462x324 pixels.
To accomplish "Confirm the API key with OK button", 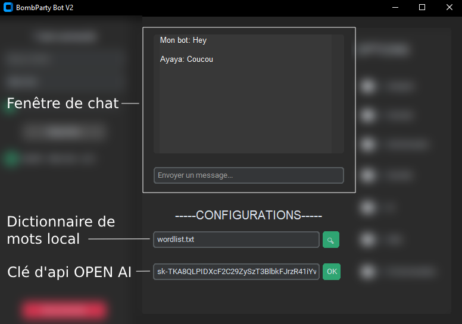I will tap(332, 272).
